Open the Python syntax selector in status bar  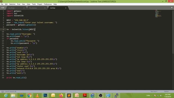[166, 91]
